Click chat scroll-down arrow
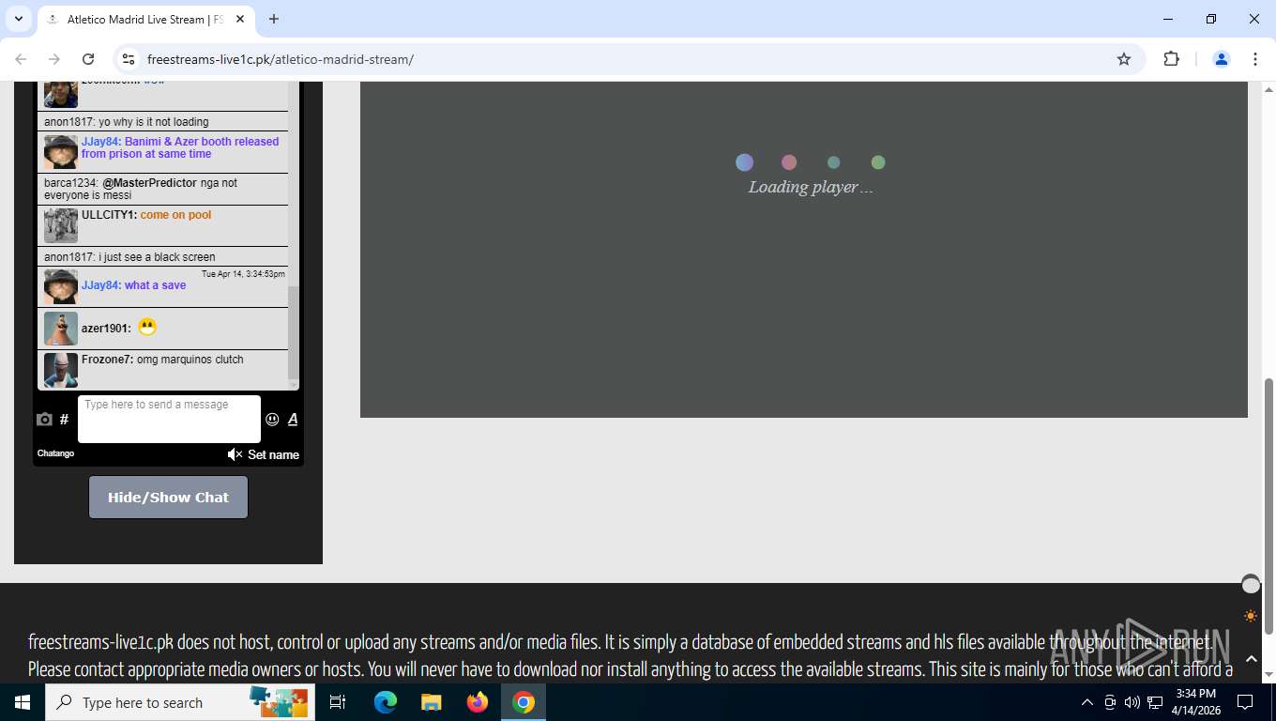This screenshot has width=1276, height=721. (x=294, y=385)
